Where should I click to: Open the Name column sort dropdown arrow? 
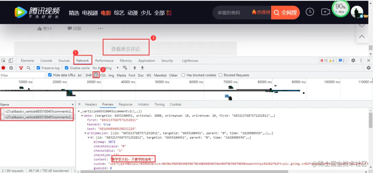tap(73, 105)
